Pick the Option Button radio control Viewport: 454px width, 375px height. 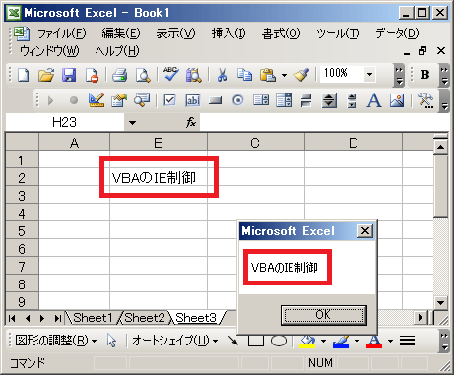click(238, 100)
